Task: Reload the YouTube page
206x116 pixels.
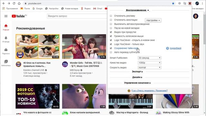Action: pos(14,4)
